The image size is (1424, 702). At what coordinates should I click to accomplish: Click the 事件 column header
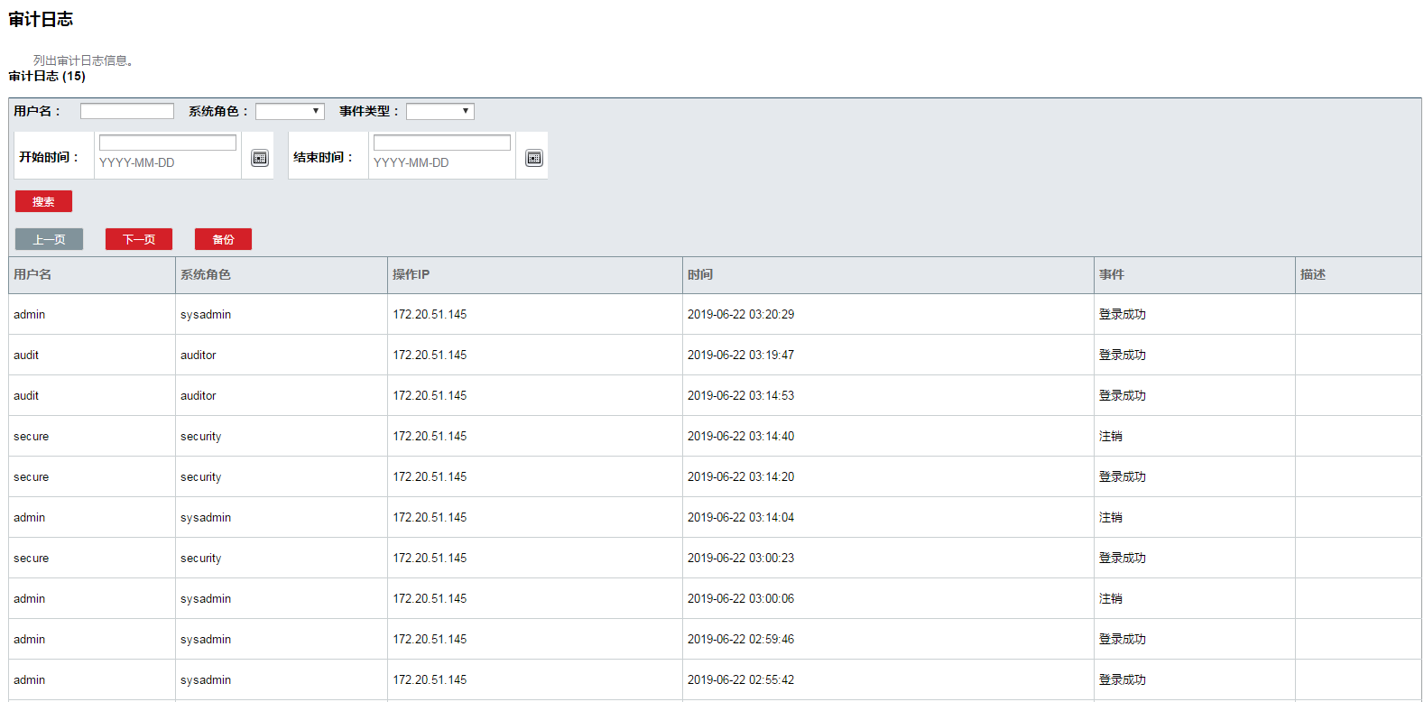click(x=1112, y=274)
